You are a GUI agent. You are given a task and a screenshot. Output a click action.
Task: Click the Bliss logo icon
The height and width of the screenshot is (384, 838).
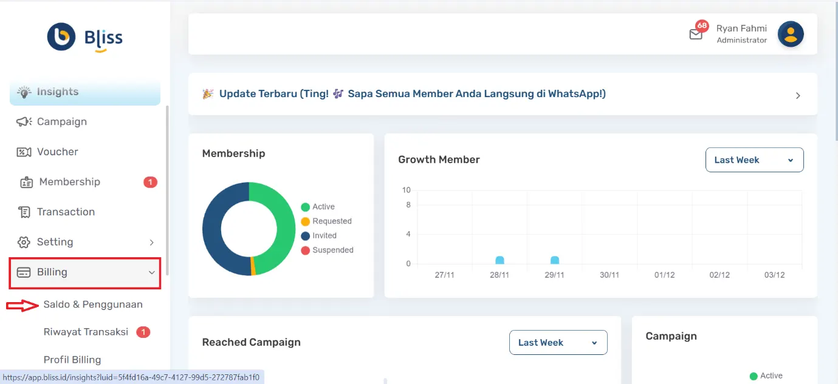(61, 37)
